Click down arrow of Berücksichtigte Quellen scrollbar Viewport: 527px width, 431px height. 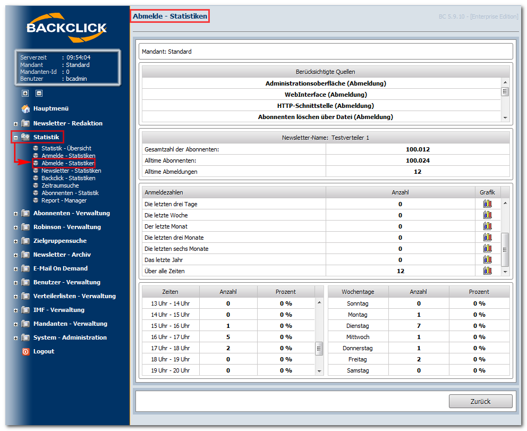tap(505, 117)
